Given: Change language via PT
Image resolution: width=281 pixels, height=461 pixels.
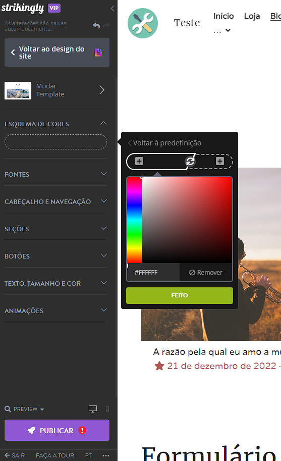Looking at the screenshot, I should coord(88,455).
